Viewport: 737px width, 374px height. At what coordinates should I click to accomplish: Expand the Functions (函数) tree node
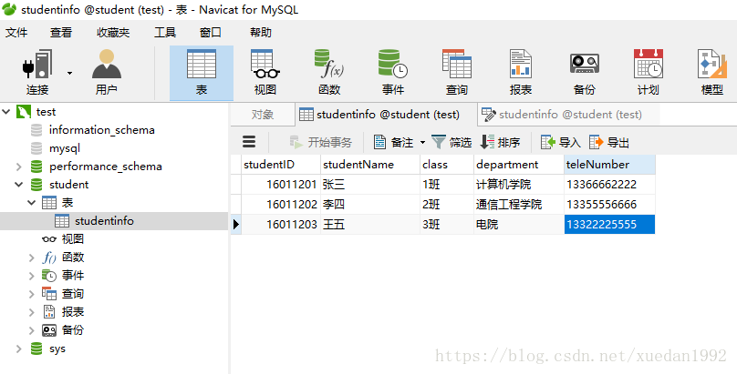(x=32, y=258)
